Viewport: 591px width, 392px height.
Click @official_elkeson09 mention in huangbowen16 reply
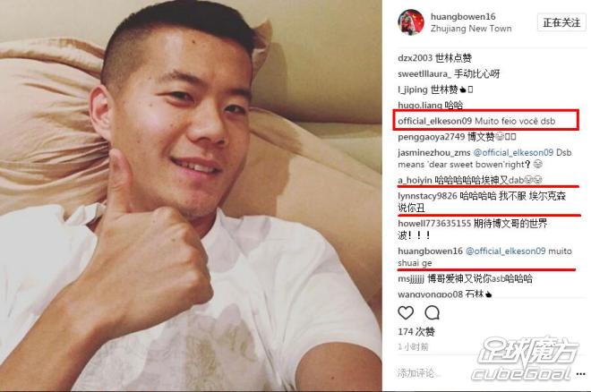[505, 251]
